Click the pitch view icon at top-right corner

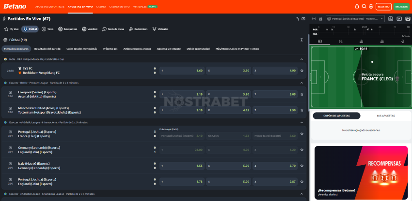408,19
